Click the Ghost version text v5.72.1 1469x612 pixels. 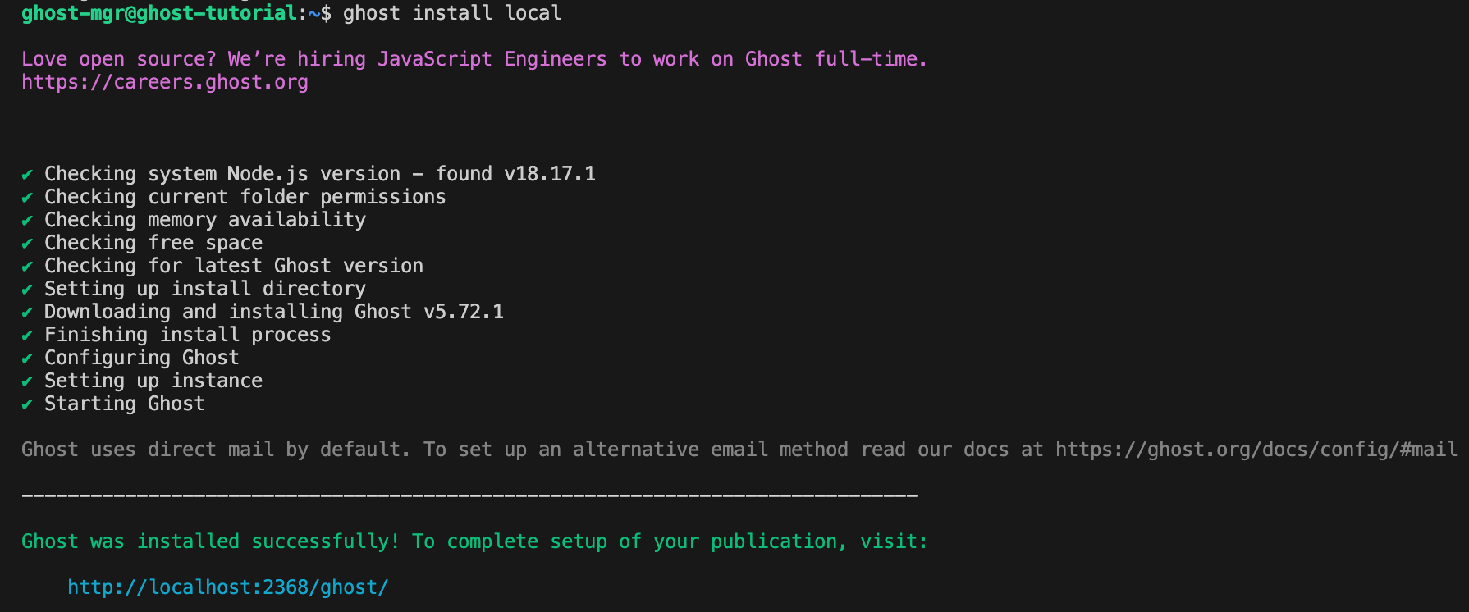(464, 312)
